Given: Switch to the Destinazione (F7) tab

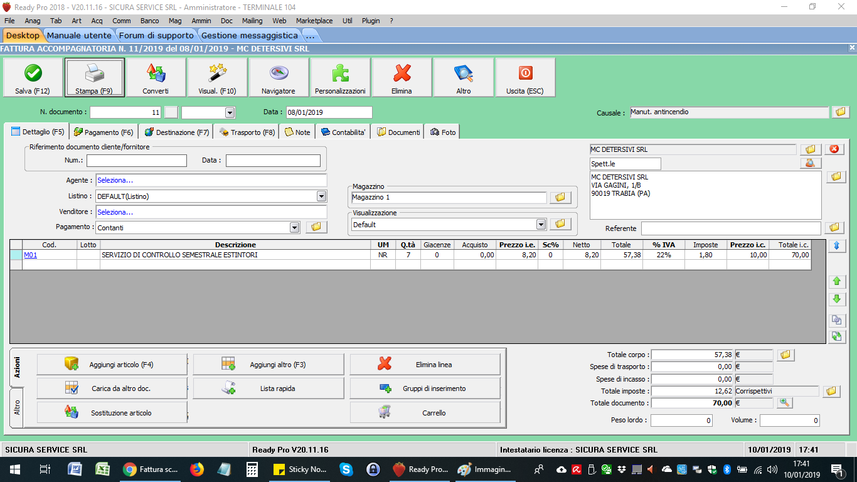Looking at the screenshot, I should [177, 132].
